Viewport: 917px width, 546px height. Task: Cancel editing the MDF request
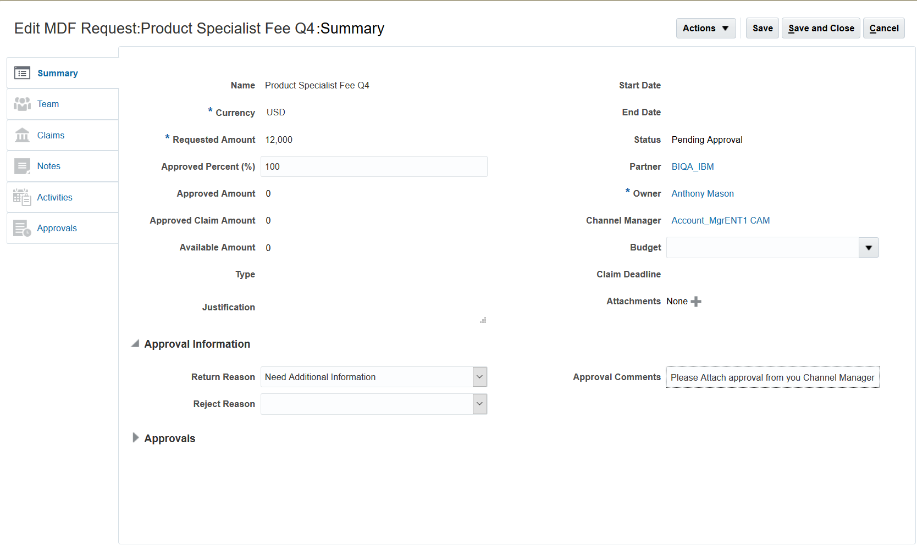click(x=883, y=28)
